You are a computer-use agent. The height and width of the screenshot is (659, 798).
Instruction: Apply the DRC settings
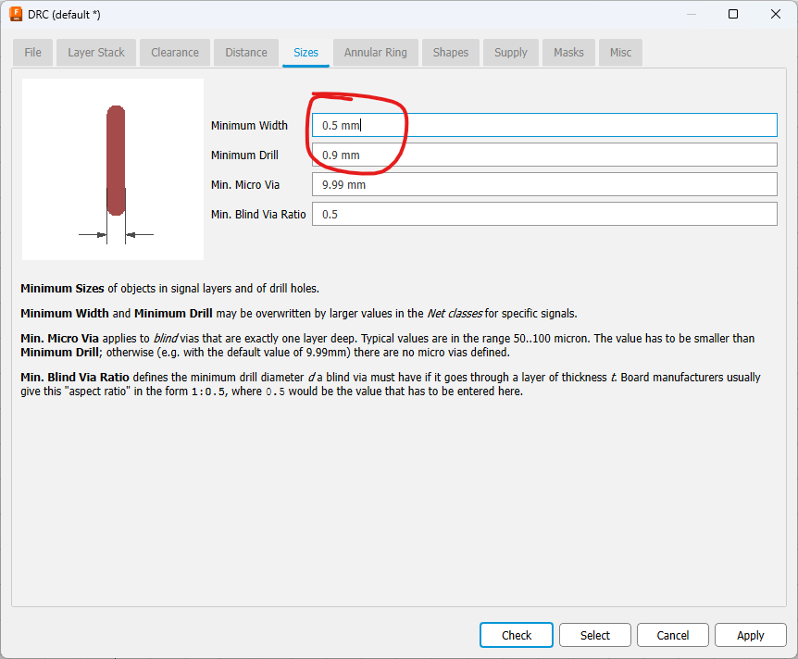click(750, 635)
